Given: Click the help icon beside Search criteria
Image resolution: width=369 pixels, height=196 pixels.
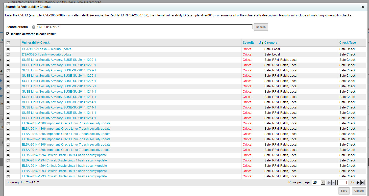Looking at the screenshot, I should (x=34, y=27).
